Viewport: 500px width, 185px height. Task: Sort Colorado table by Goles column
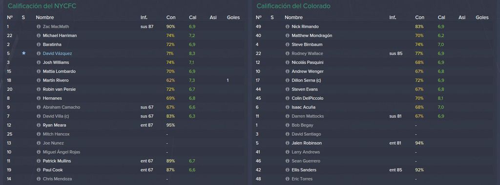(x=482, y=18)
